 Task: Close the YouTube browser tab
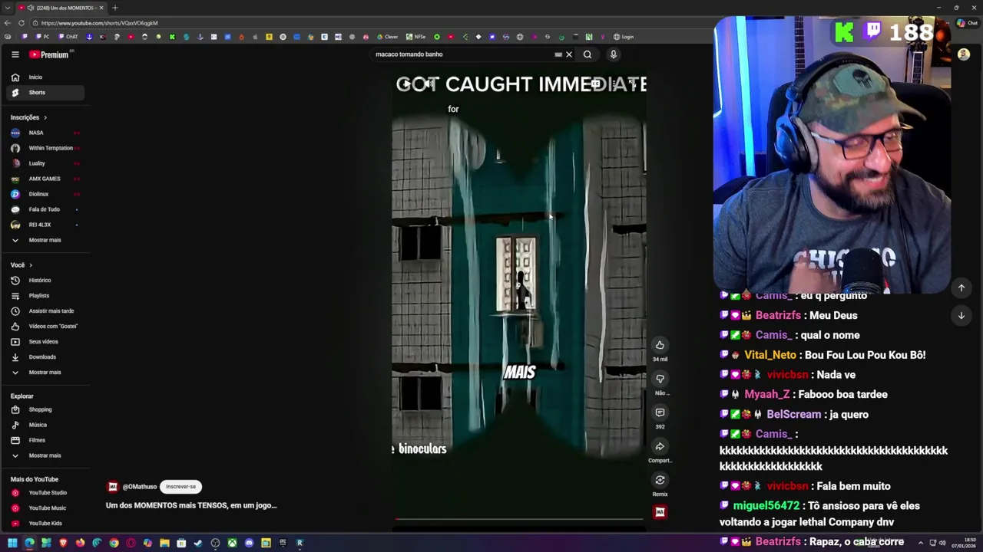[100, 8]
